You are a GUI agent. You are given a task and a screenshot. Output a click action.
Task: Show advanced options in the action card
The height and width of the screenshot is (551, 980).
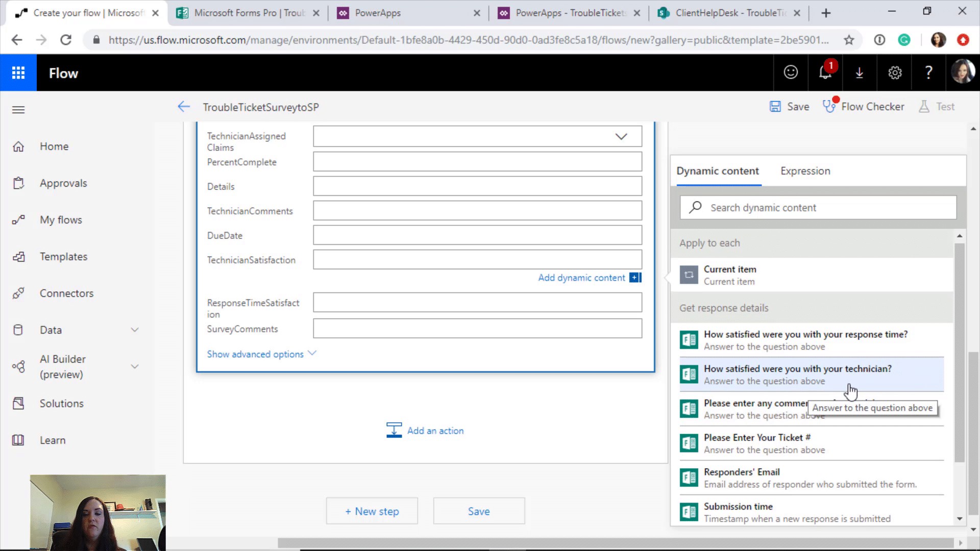(261, 354)
